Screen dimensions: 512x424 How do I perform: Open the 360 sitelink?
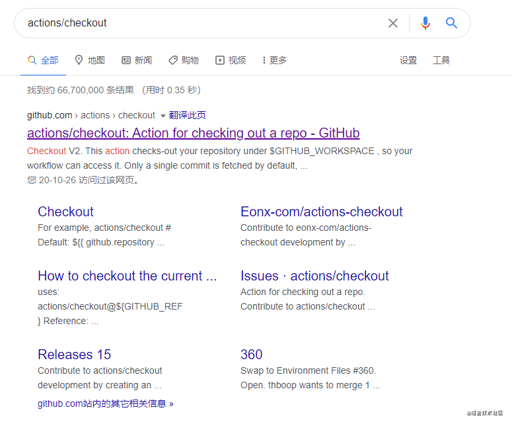(x=252, y=355)
